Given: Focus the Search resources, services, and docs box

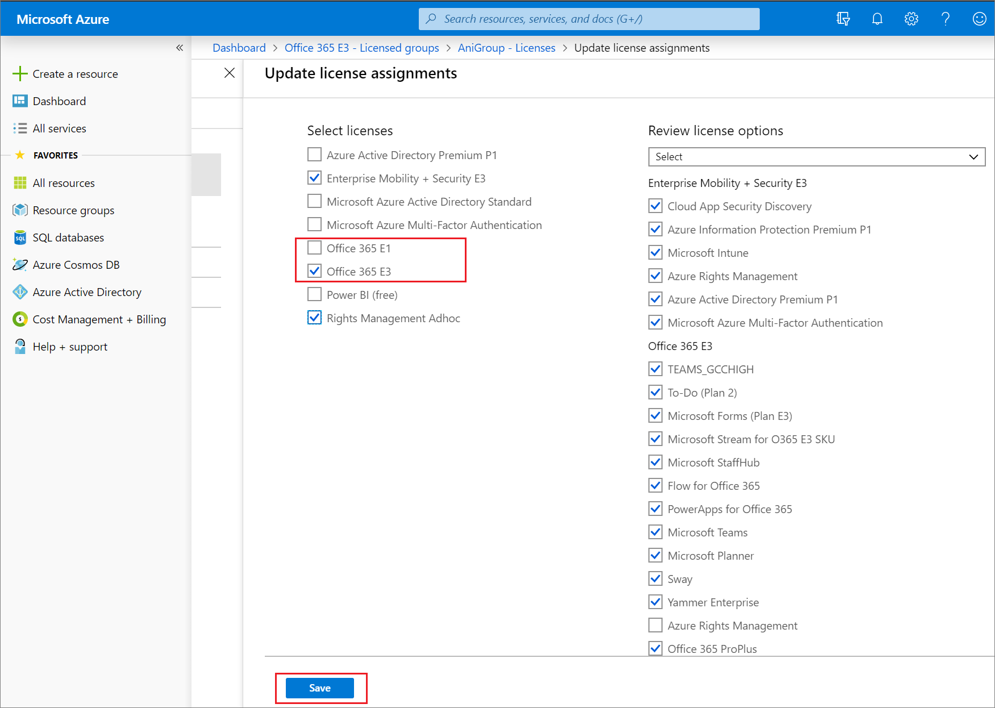Looking at the screenshot, I should [x=589, y=19].
